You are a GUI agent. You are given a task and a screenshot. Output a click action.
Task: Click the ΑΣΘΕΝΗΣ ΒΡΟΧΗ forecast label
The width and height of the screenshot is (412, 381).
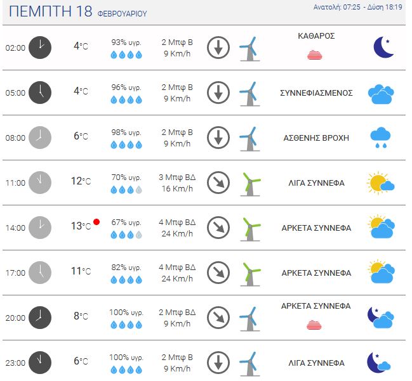click(x=316, y=138)
